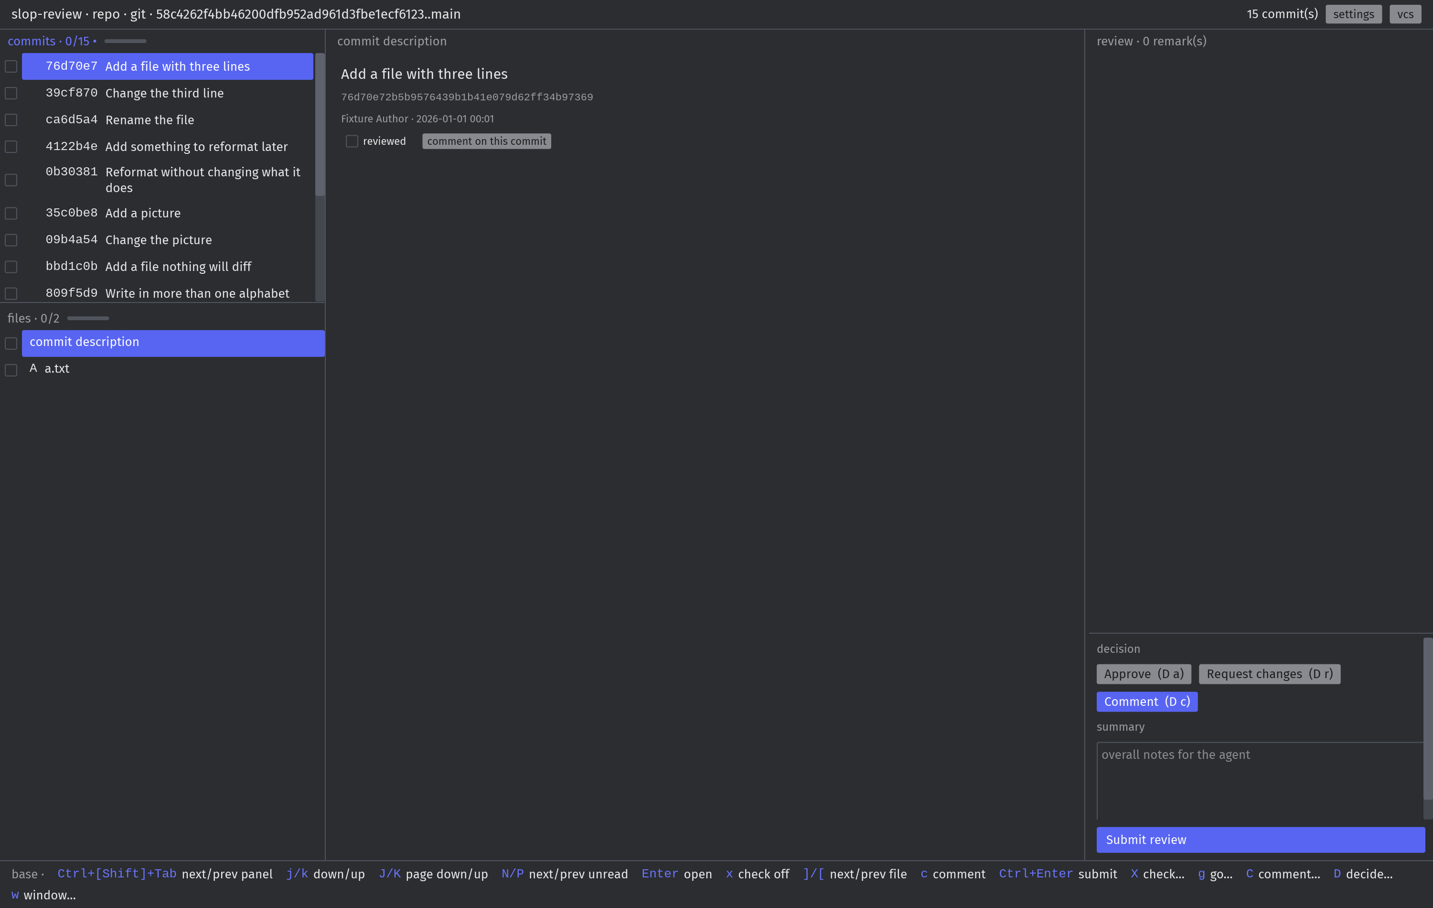Select commit 'Rename the file'
The height and width of the screenshot is (908, 1433).
167,119
